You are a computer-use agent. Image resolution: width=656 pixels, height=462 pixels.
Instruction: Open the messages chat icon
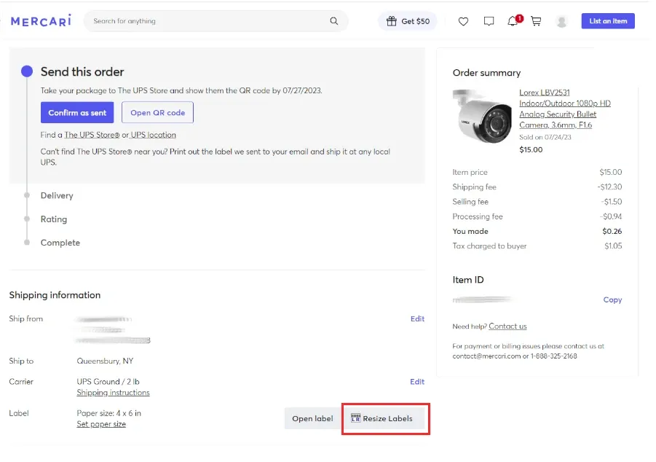[489, 21]
